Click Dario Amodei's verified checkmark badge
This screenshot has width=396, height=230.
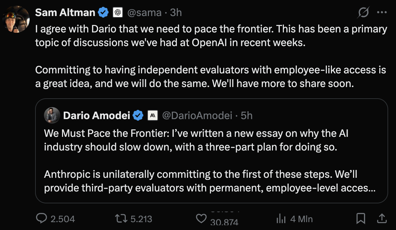pos(138,116)
